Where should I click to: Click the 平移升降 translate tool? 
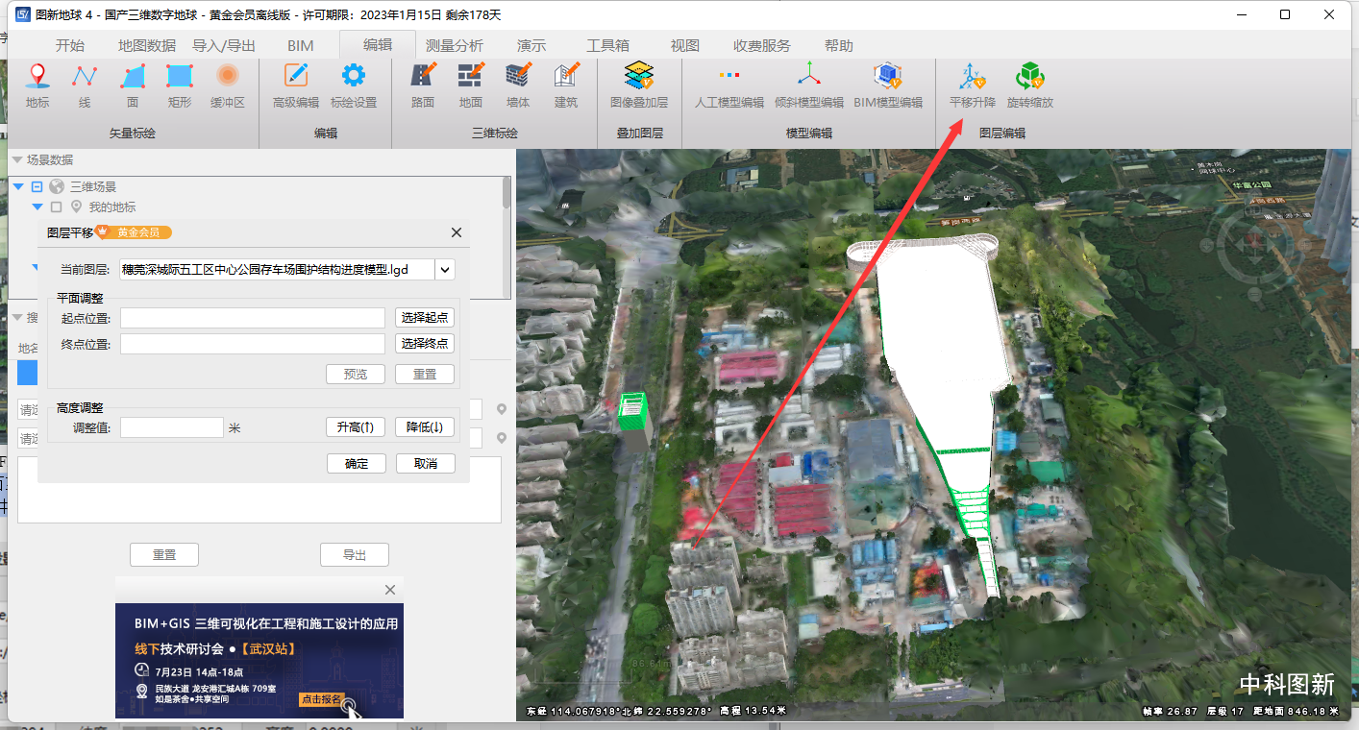point(973,85)
